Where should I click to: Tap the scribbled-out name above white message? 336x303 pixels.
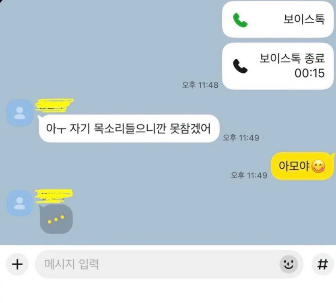pyautogui.click(x=54, y=105)
